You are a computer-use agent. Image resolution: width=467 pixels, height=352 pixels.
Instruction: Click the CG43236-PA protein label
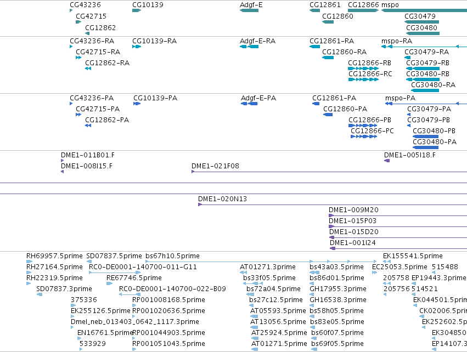[92, 98]
